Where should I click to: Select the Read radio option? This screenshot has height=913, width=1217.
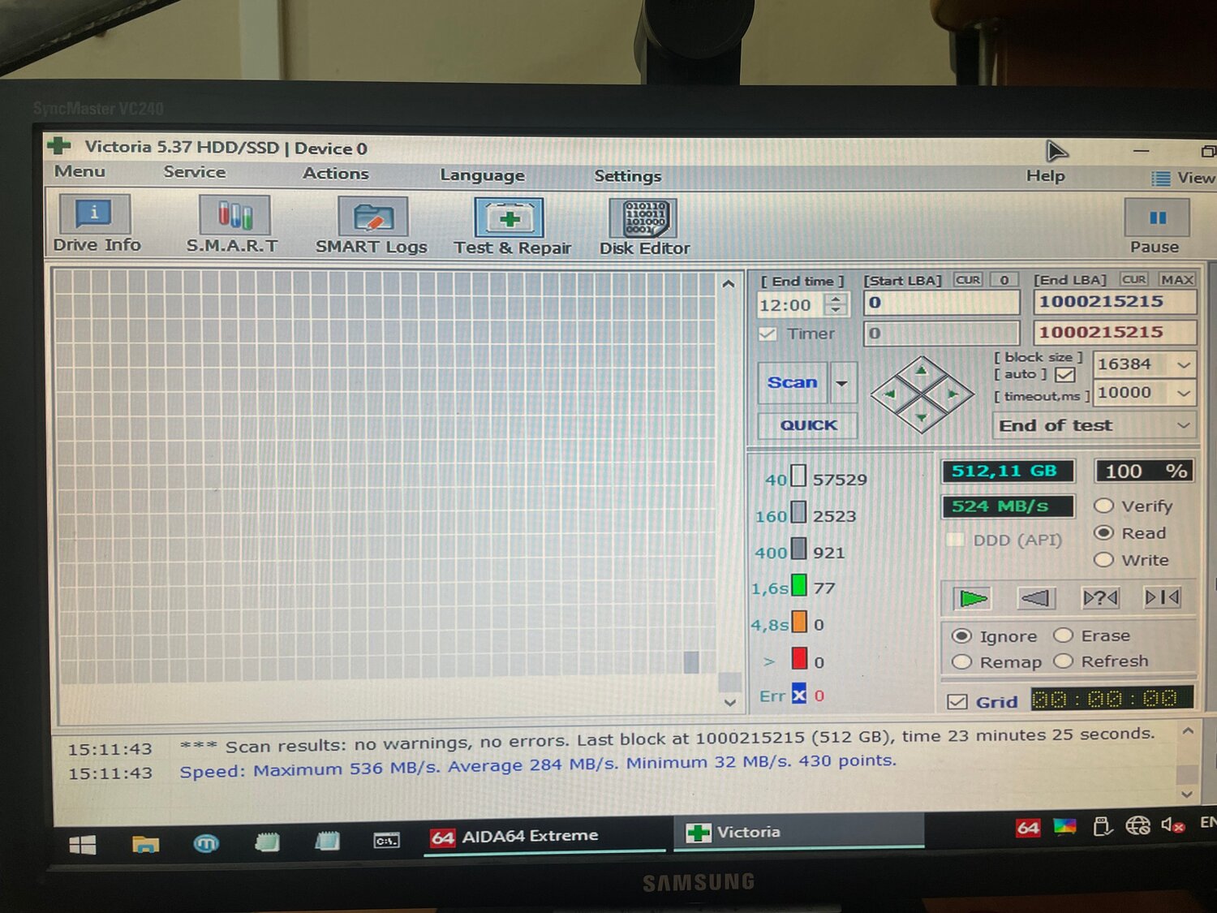(1103, 533)
